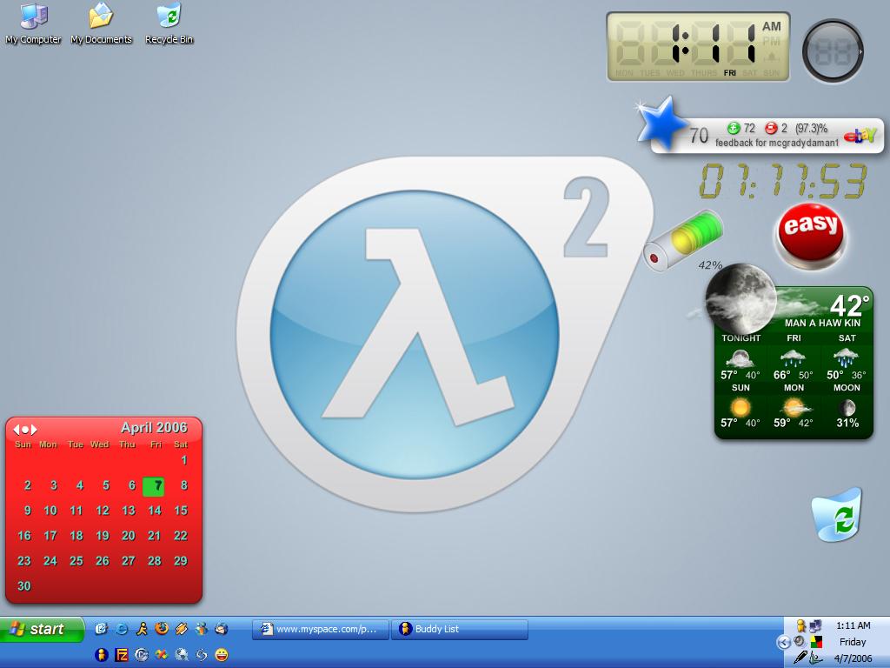This screenshot has width=890, height=668.
Task: Open the TONIGHT forecast in weather widget
Action: 741,359
